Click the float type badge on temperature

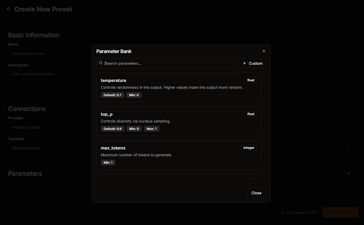[251, 80]
